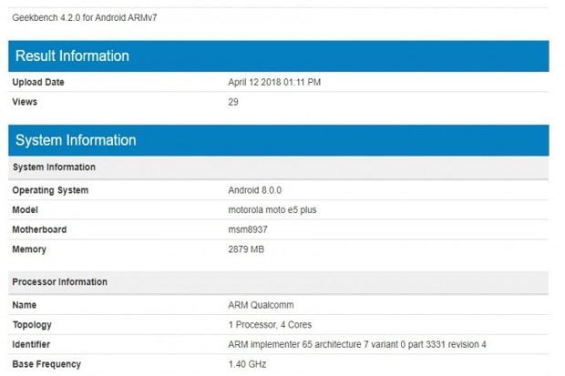This screenshot has width=565, height=376.
Task: Click the blue System Information header
Action: pos(279,140)
